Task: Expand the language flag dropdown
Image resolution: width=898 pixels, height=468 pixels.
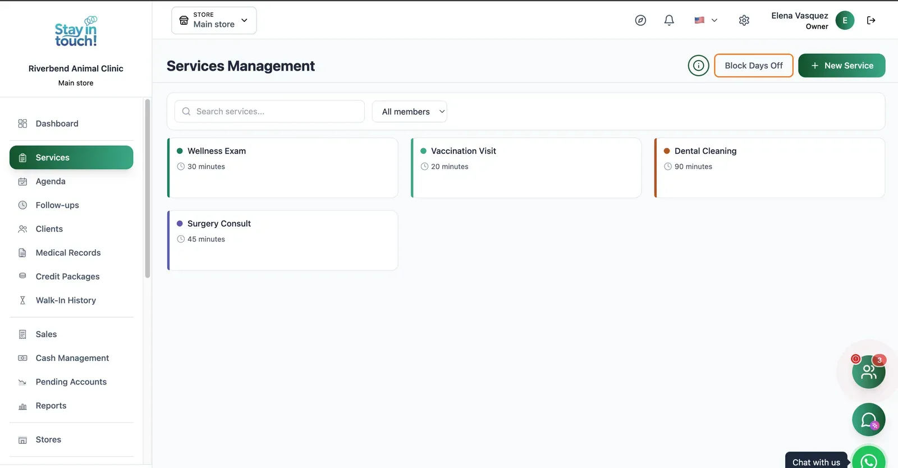Action: [705, 20]
